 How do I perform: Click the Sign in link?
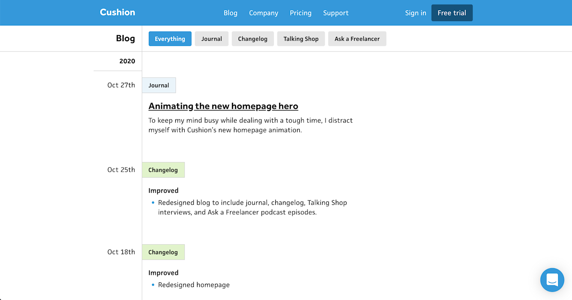click(x=415, y=13)
